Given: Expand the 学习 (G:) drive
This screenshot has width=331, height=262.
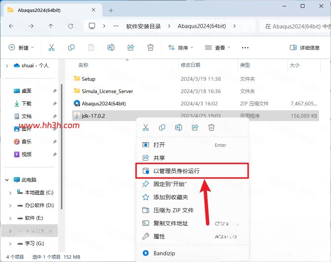Looking at the screenshot, I should pyautogui.click(x=10, y=244).
